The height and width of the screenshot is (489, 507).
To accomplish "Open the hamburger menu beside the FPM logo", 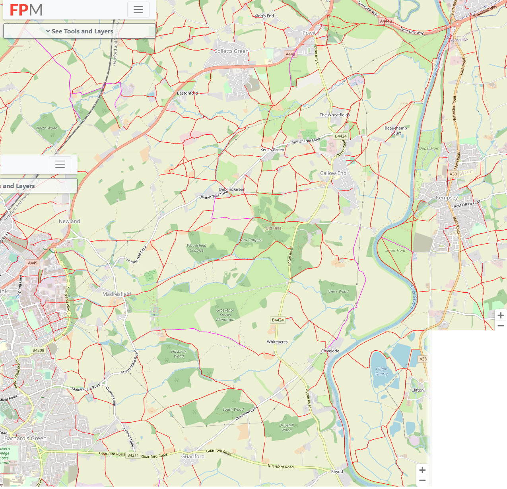I will [x=138, y=10].
